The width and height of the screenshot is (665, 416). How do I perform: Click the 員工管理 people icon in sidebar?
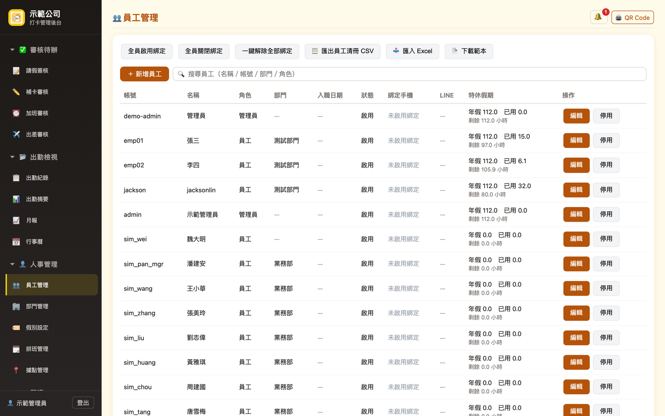(16, 285)
